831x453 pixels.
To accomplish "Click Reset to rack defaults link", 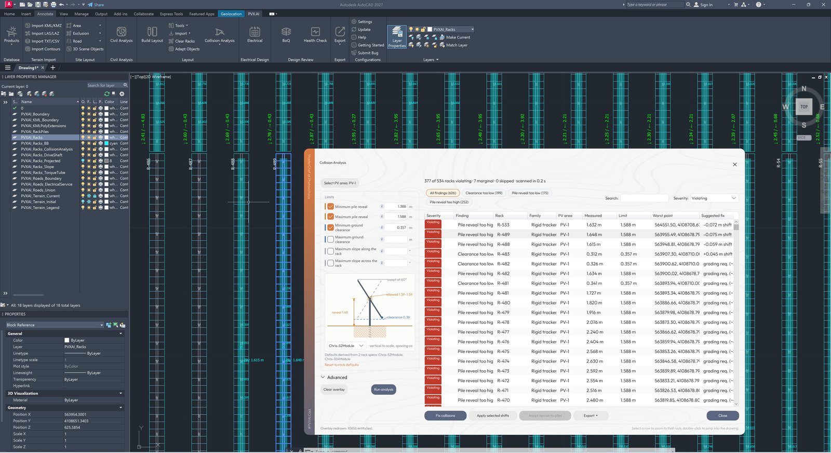I will pyautogui.click(x=342, y=365).
